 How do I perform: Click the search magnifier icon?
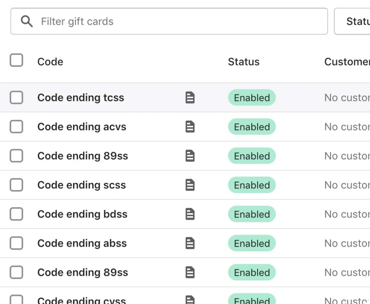coord(26,21)
